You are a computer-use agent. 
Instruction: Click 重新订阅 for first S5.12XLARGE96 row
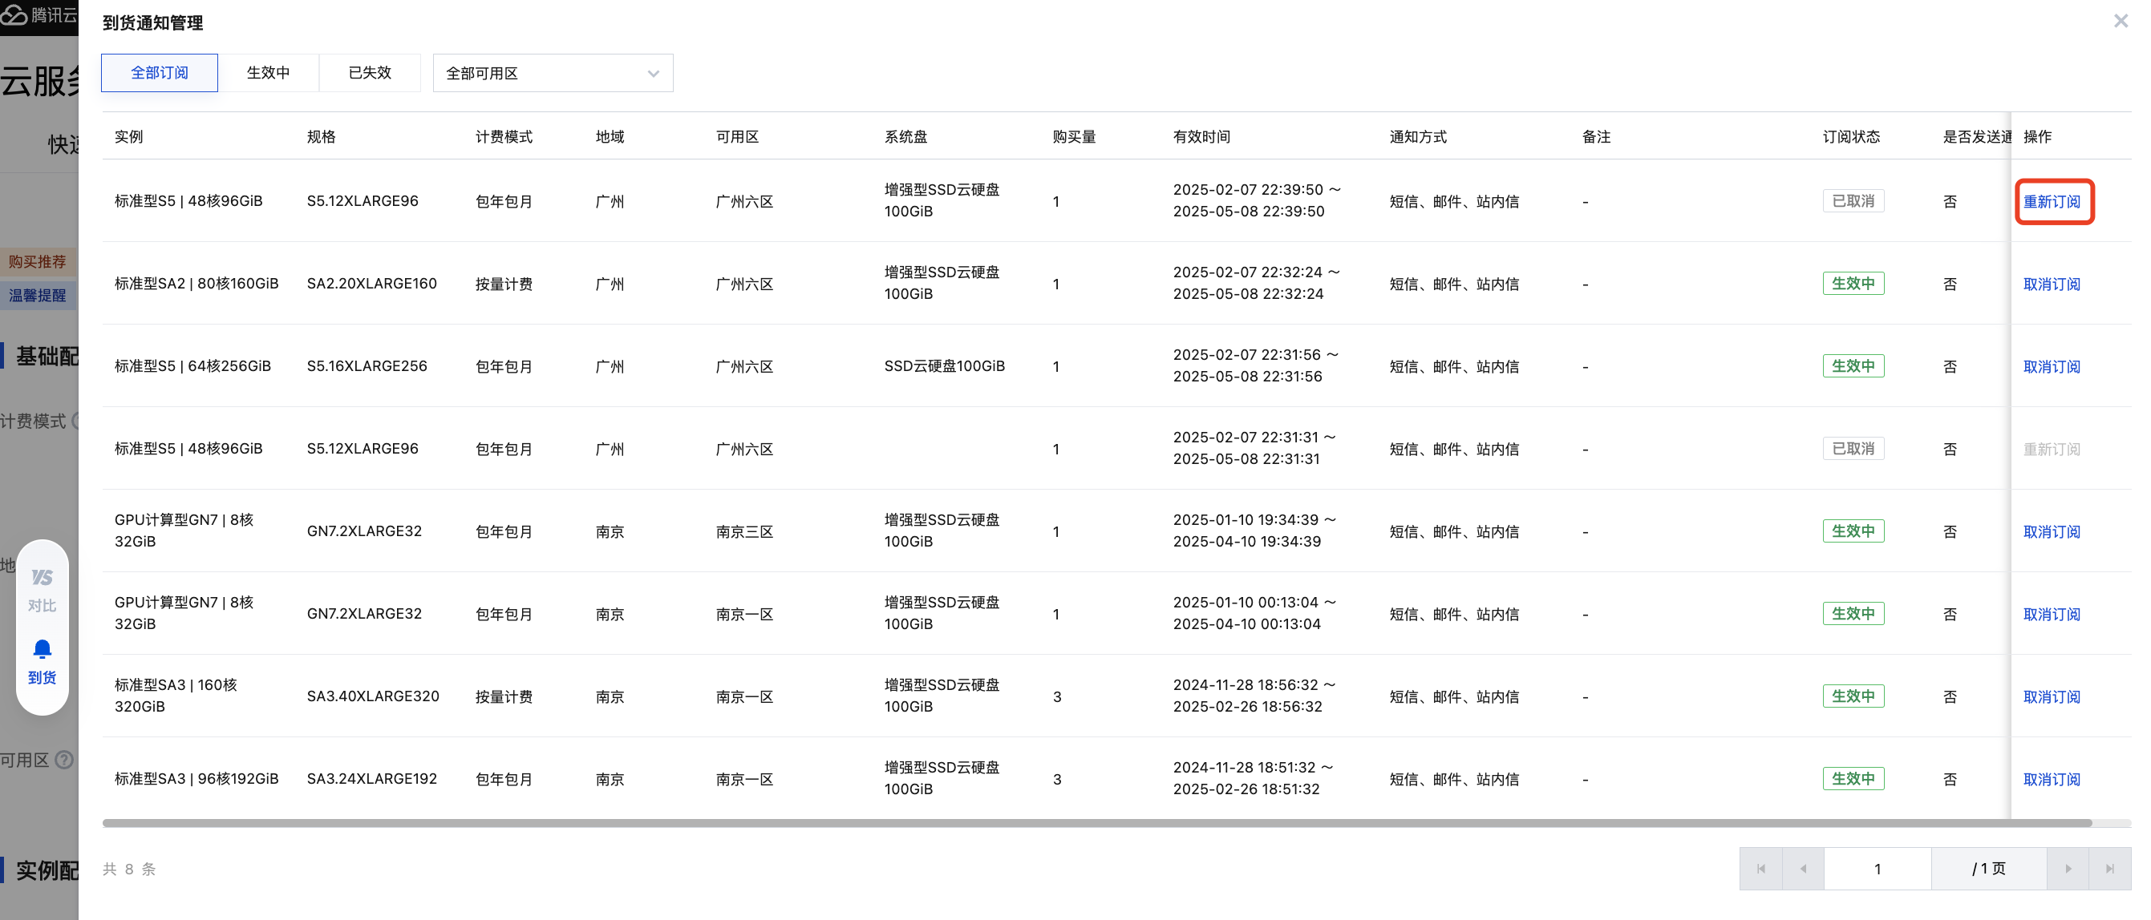[x=2052, y=202]
